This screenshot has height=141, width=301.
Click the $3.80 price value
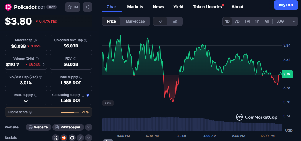(19, 21)
